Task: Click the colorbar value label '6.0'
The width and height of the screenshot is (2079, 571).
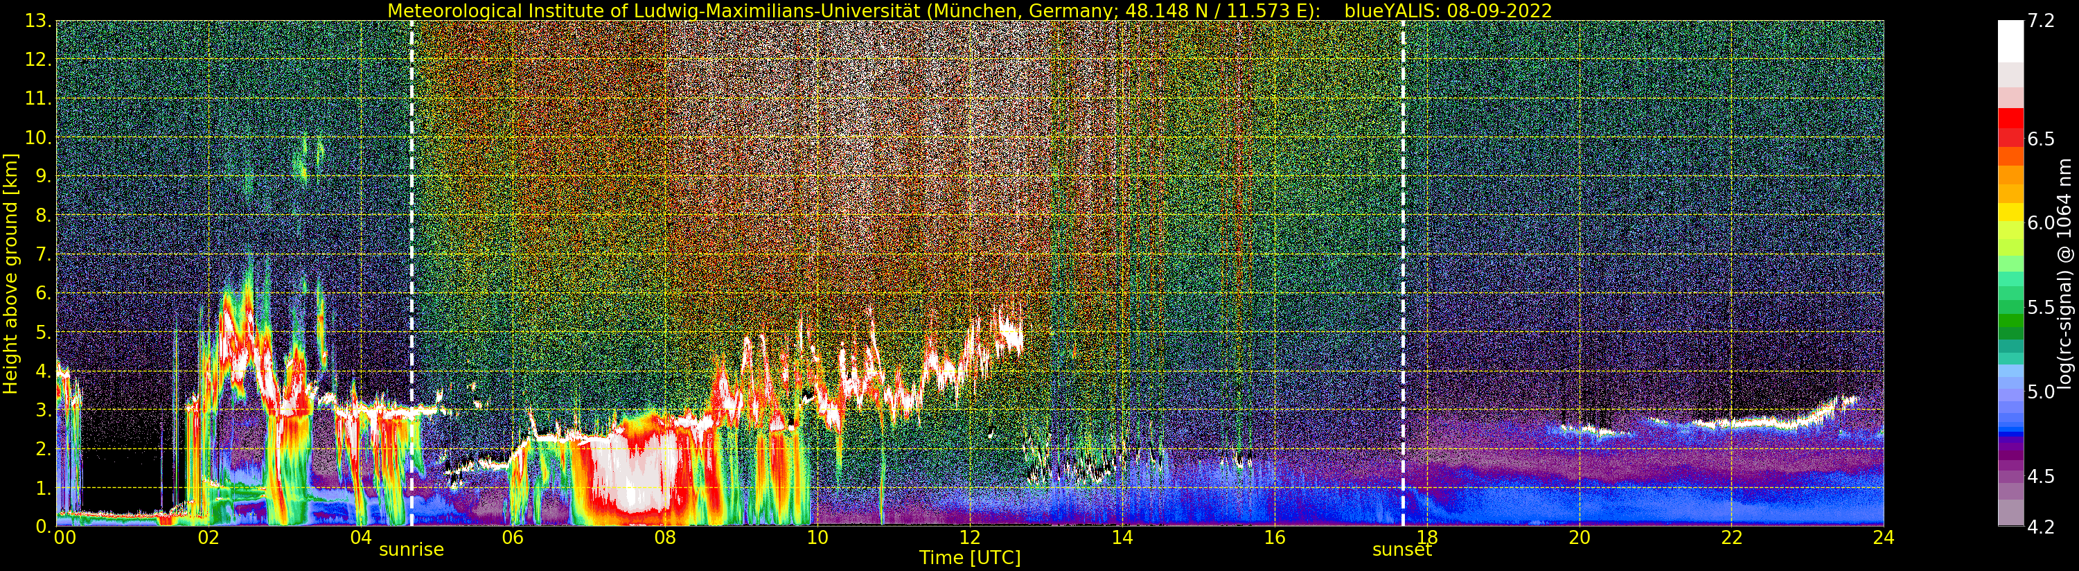Action: tap(2041, 223)
